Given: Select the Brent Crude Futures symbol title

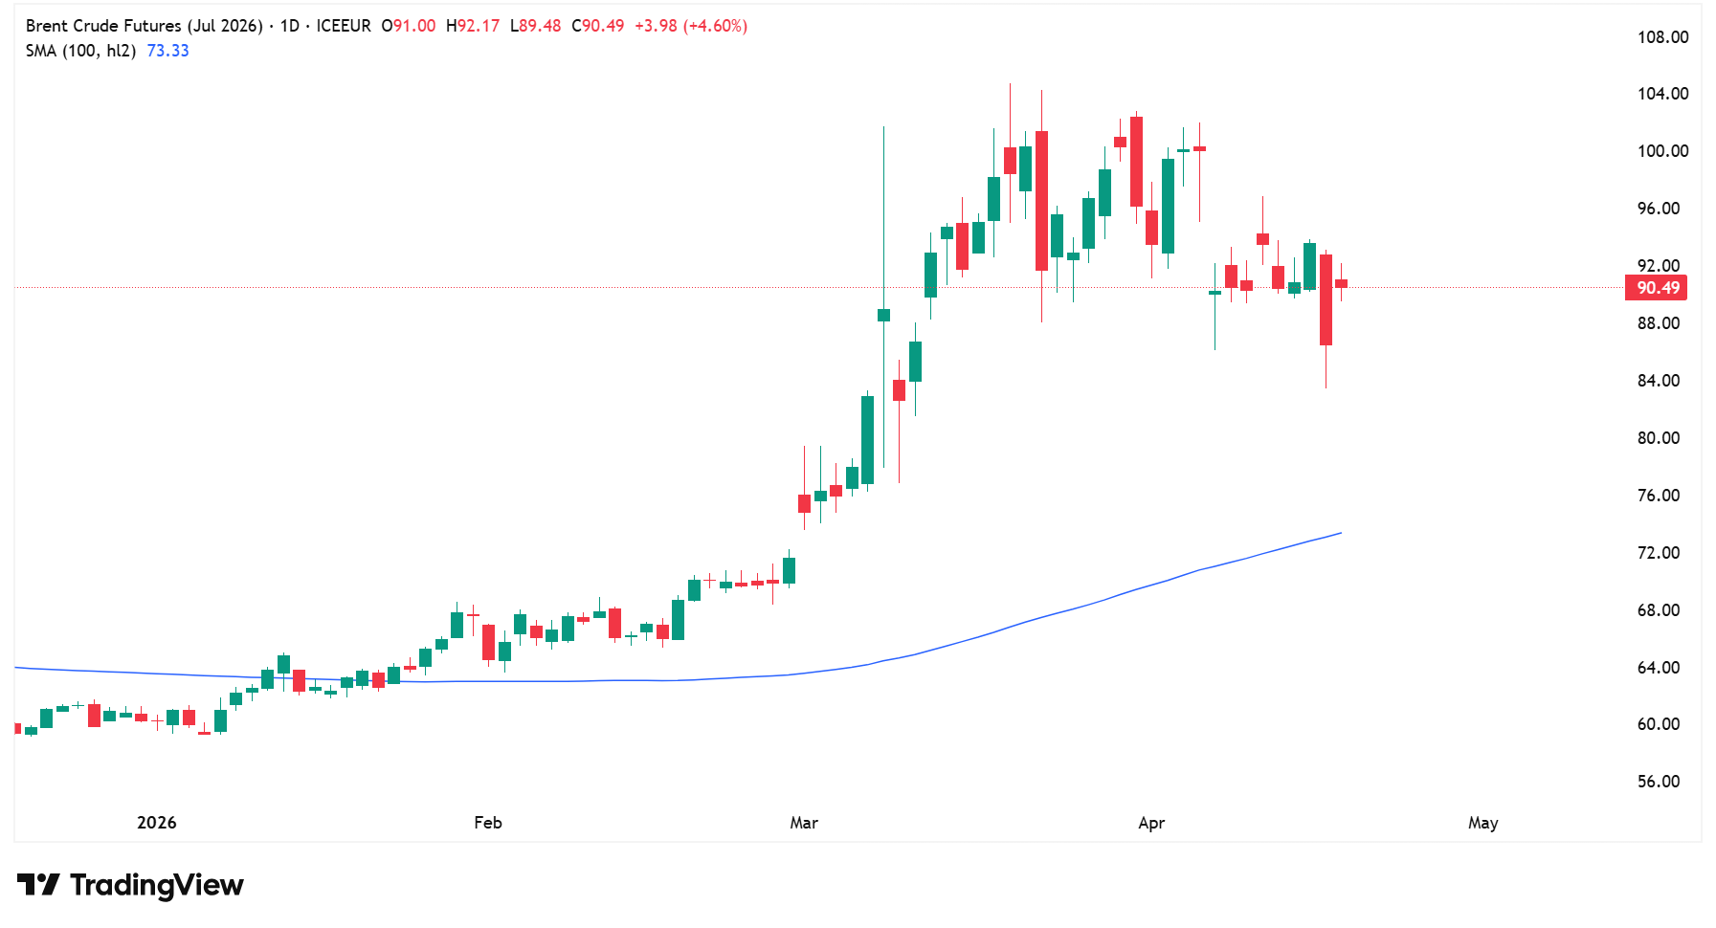Looking at the screenshot, I should pos(144,26).
